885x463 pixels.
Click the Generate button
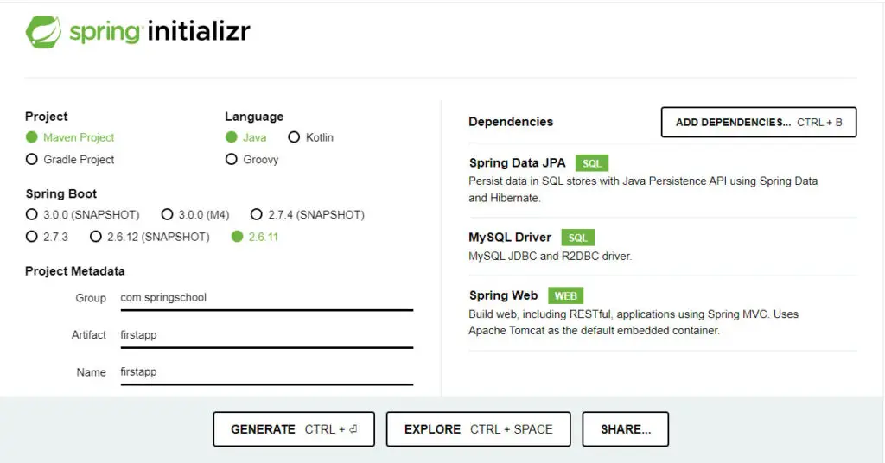294,429
